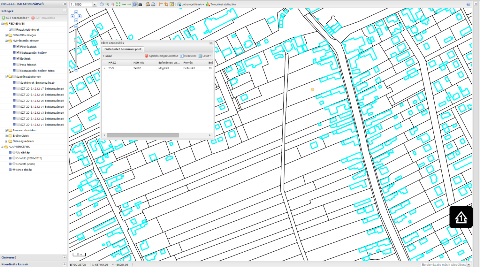Collapse the left panel with double-arrow icon
The height and width of the screenshot is (267, 480).
[x=65, y=4]
